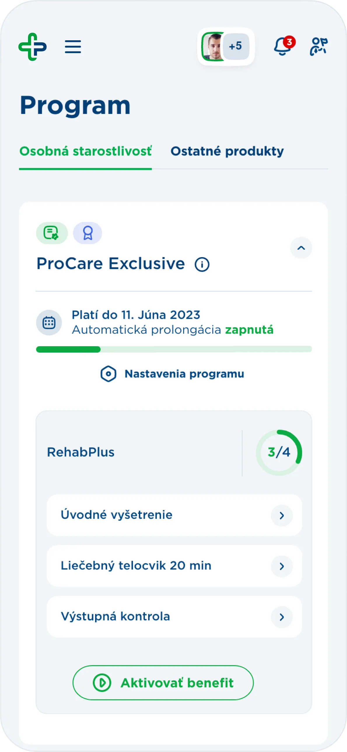The height and width of the screenshot is (752, 347).
Task: Open Nastavenia programu link
Action: pos(184,374)
